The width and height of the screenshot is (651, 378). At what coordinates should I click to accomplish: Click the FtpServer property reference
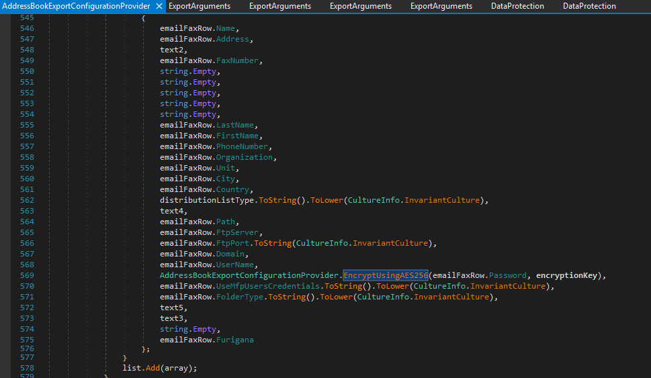tap(238, 233)
